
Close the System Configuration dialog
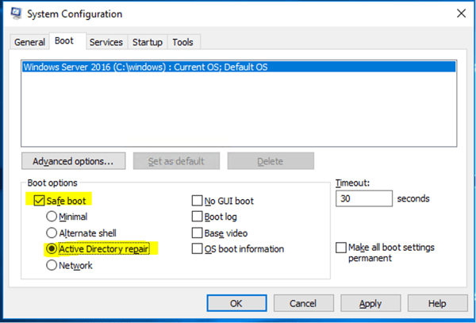(x=461, y=13)
